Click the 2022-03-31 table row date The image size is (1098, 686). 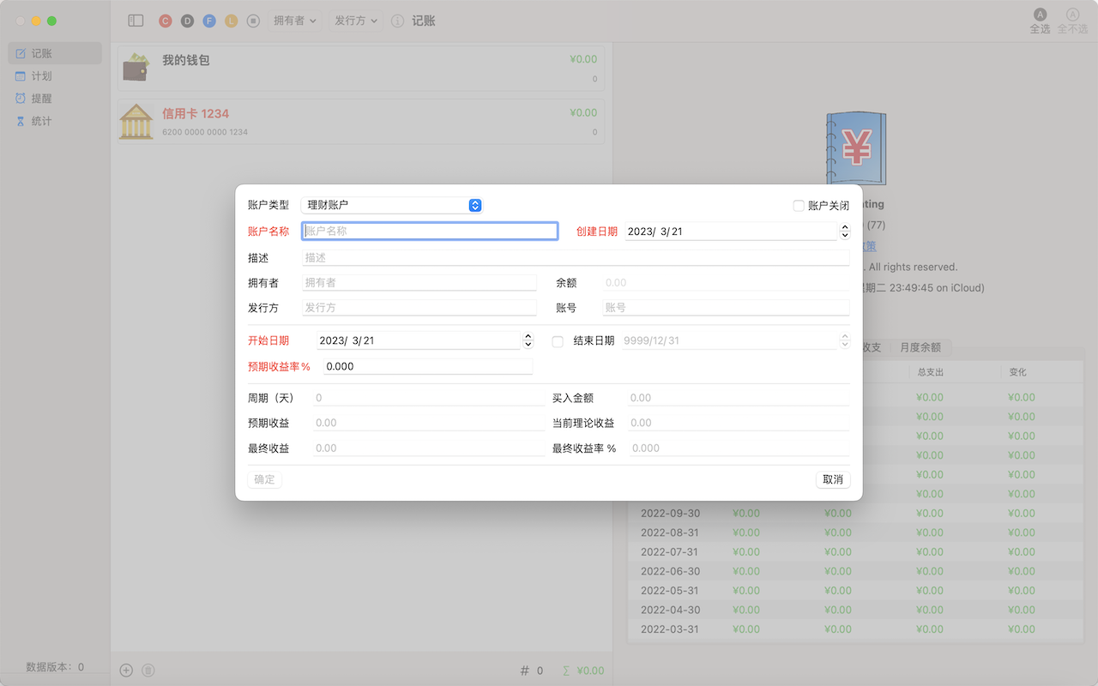tap(670, 629)
